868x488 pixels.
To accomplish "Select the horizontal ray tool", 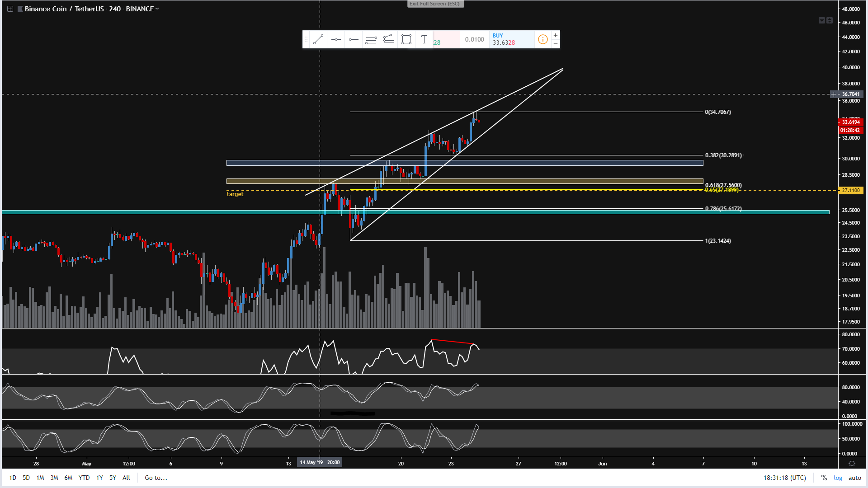I will coord(354,39).
